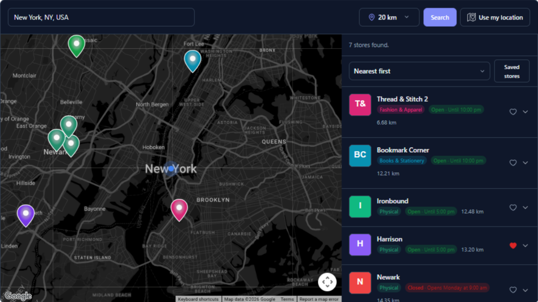
Task: Unfavorite Harrison store red heart
Action: point(513,245)
